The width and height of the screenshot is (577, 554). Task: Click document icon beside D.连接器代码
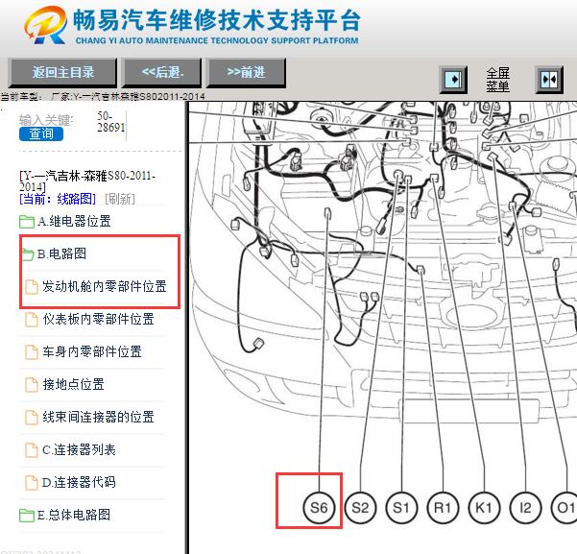[32, 483]
